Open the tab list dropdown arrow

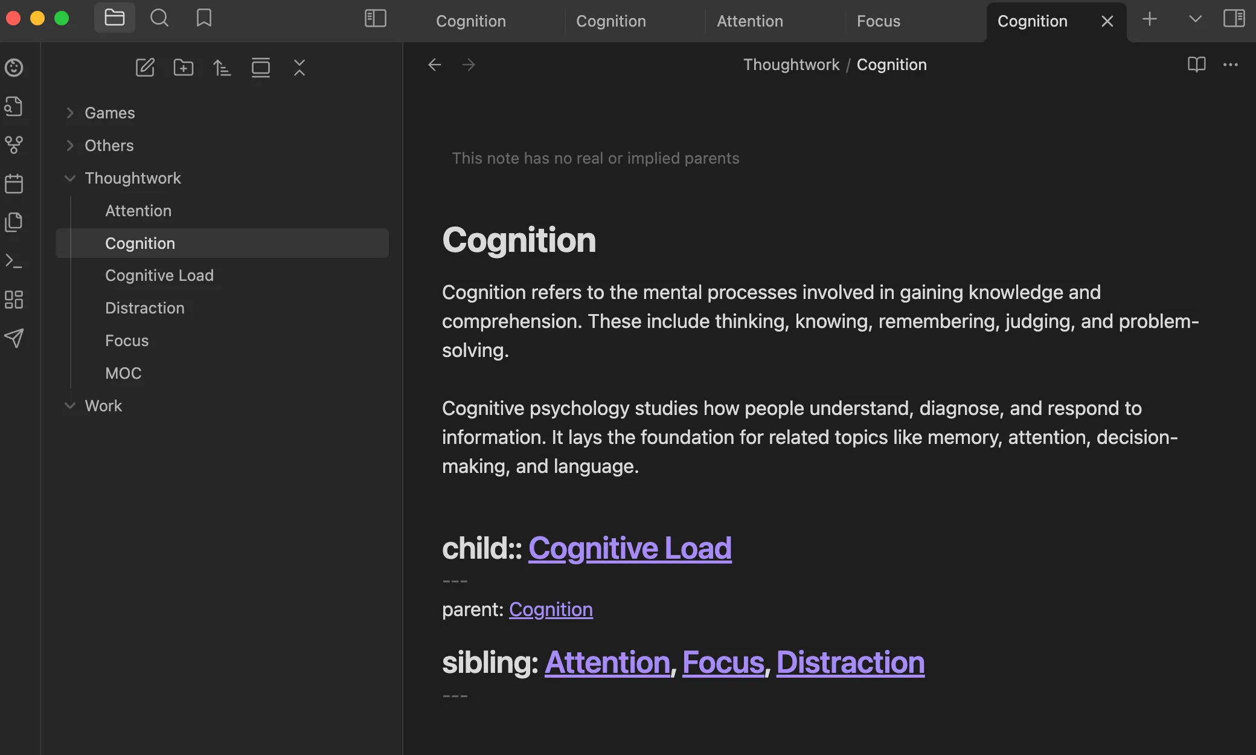1195,18
